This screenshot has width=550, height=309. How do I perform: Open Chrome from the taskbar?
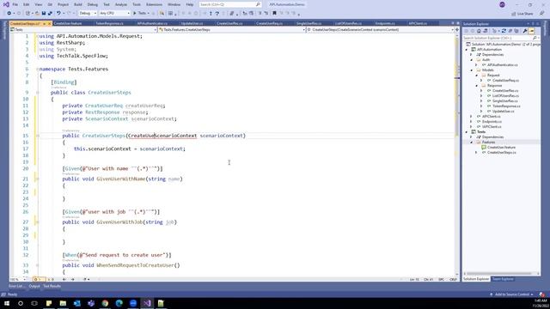[x=105, y=303]
